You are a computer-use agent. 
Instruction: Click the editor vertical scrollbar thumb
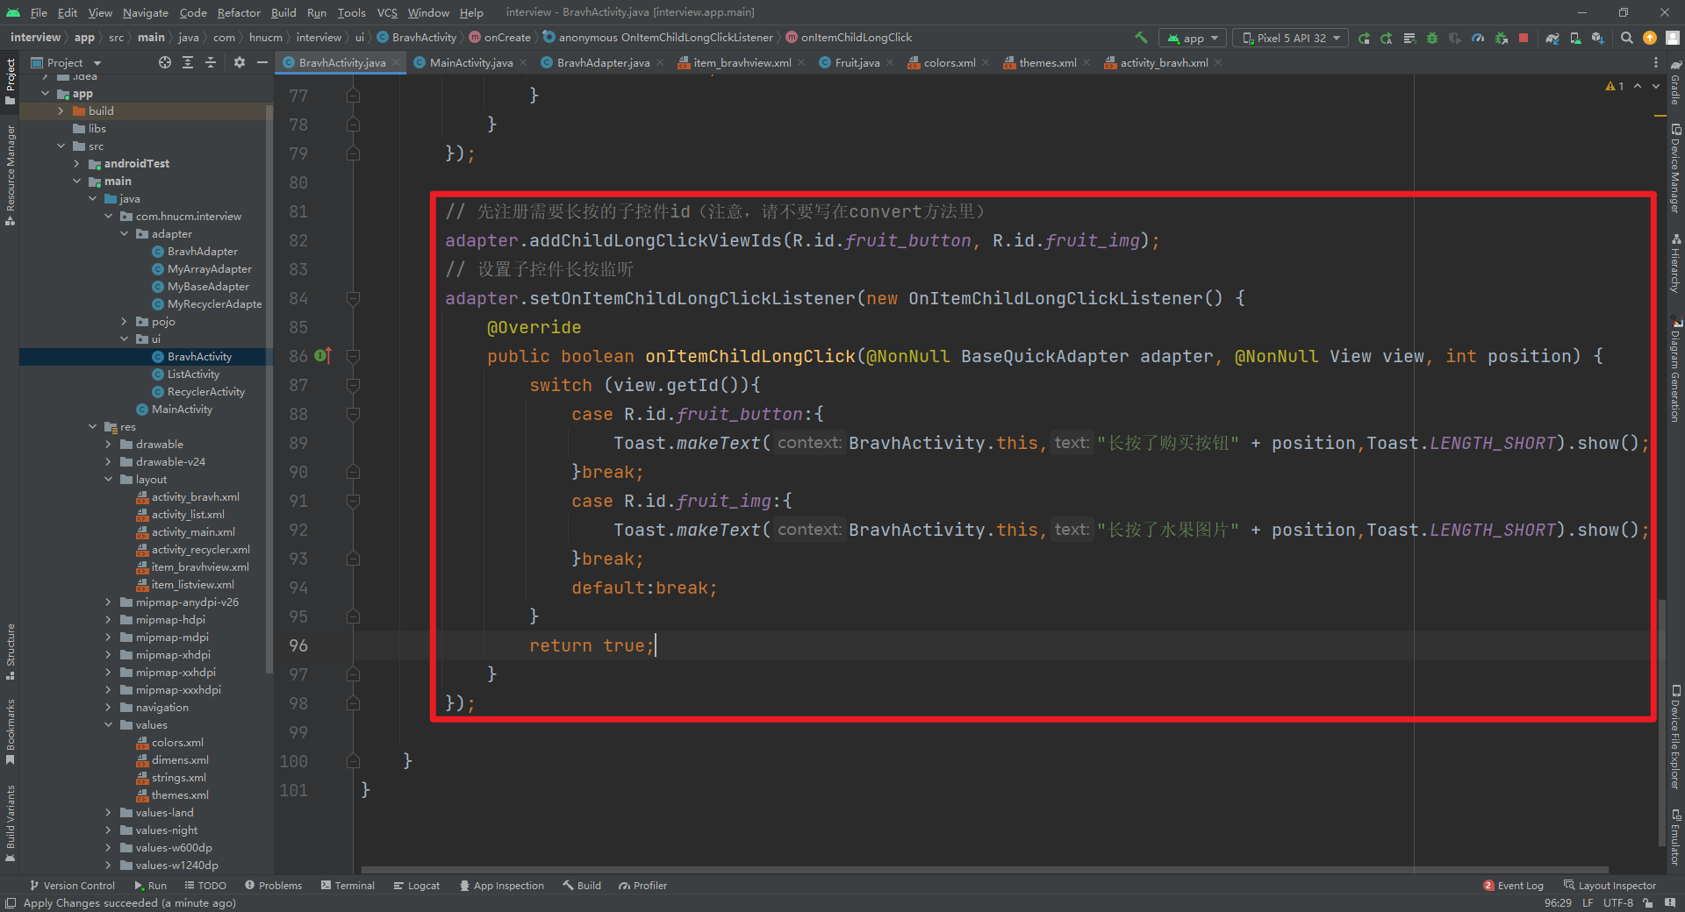pos(1662,723)
